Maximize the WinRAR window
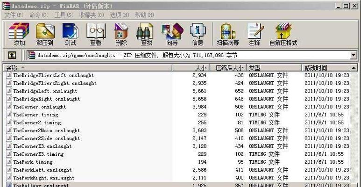The height and width of the screenshot is (187, 361). [346, 6]
